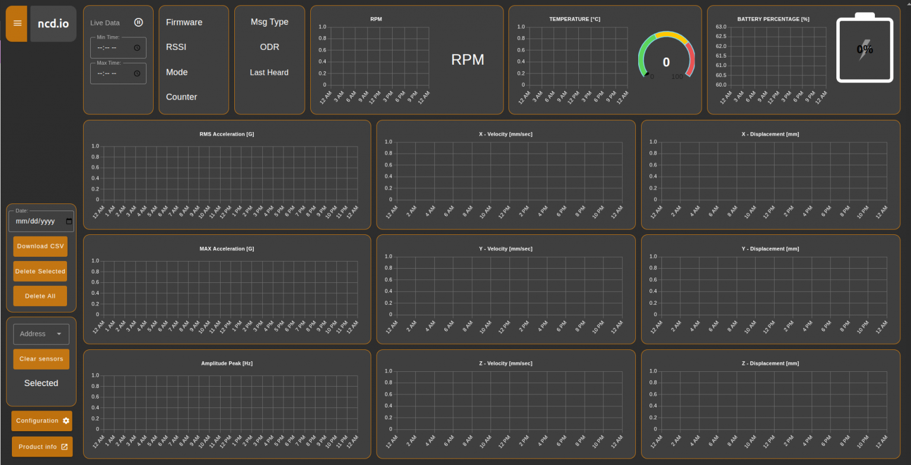Toggle the Firmware info panel field
Viewport: 911px width, 465px height.
pyautogui.click(x=184, y=22)
